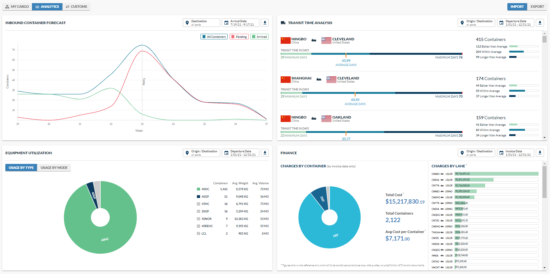Click US flag next to Oakland
Screen dimensions: 550x274
point(326,119)
